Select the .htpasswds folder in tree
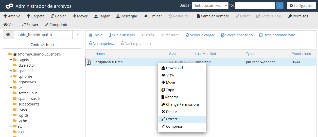This screenshot has height=137, width=318. 27,82
